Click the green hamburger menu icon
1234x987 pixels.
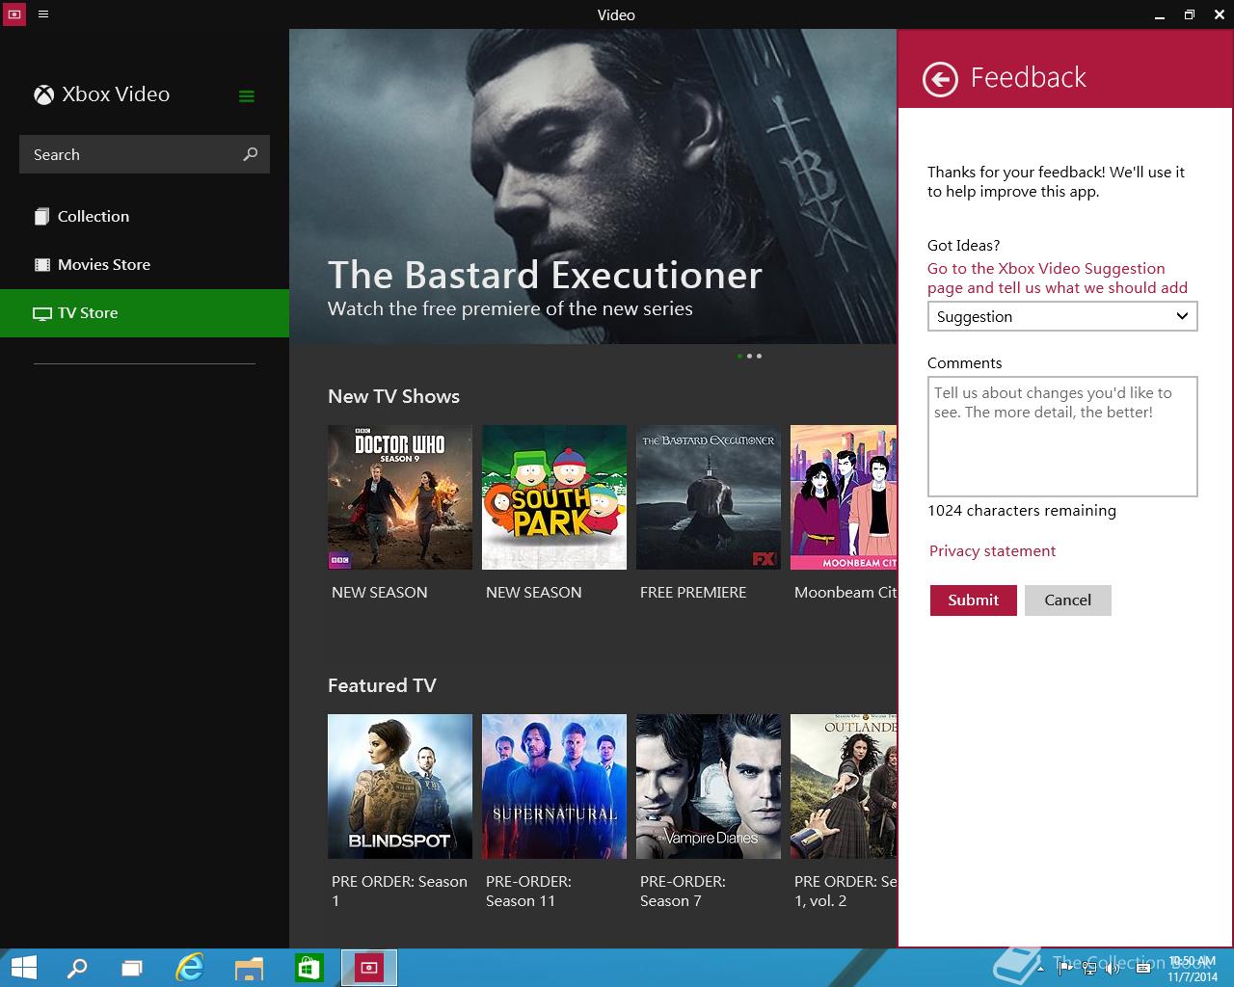[247, 95]
